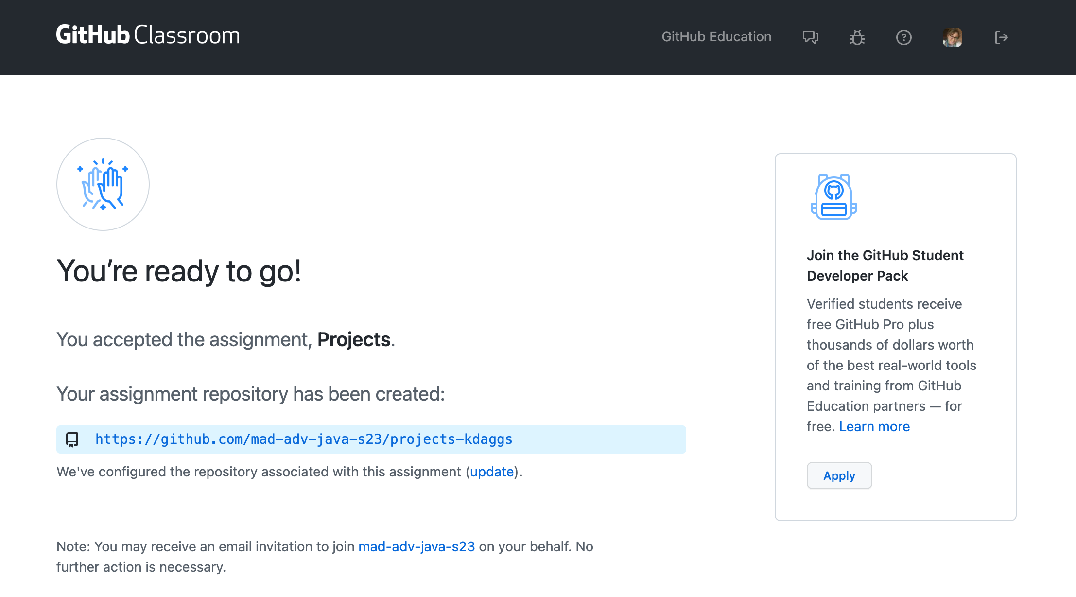This screenshot has height=597, width=1076.
Task: Open help via the question mark icon
Action: pyautogui.click(x=904, y=37)
